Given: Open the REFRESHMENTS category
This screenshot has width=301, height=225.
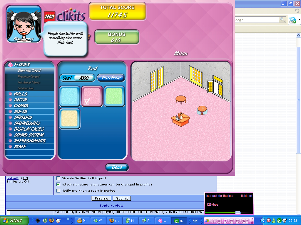Looking at the screenshot, I should click(x=30, y=141).
